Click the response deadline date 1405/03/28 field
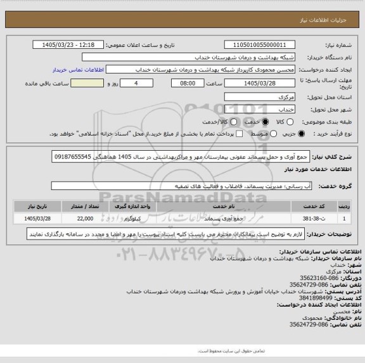The height and width of the screenshot is (363, 365). pos(260,83)
